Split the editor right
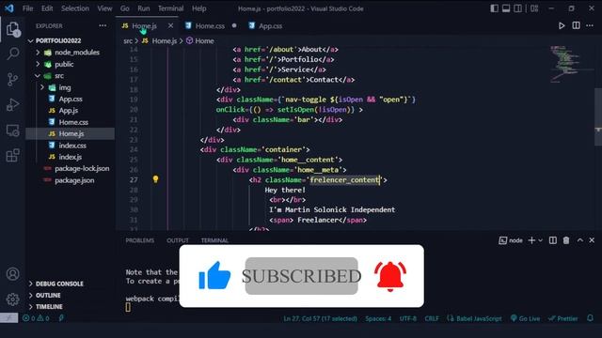 pyautogui.click(x=576, y=25)
